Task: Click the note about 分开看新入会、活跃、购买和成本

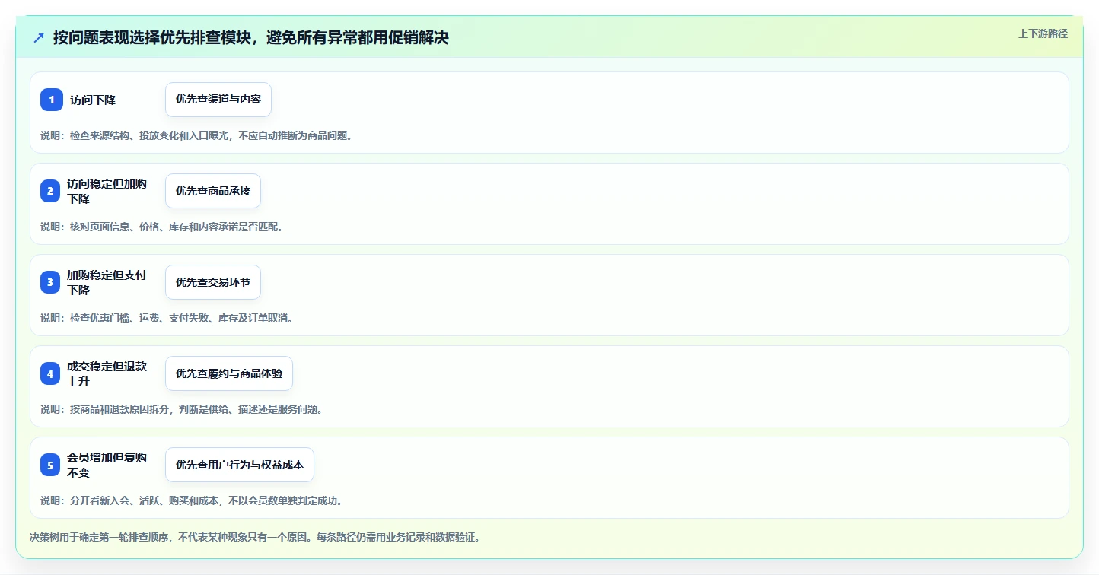Action: 193,500
